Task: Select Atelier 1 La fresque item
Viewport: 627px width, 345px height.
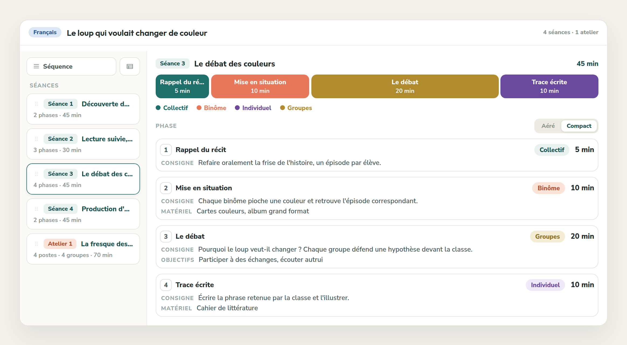Action: [83, 249]
